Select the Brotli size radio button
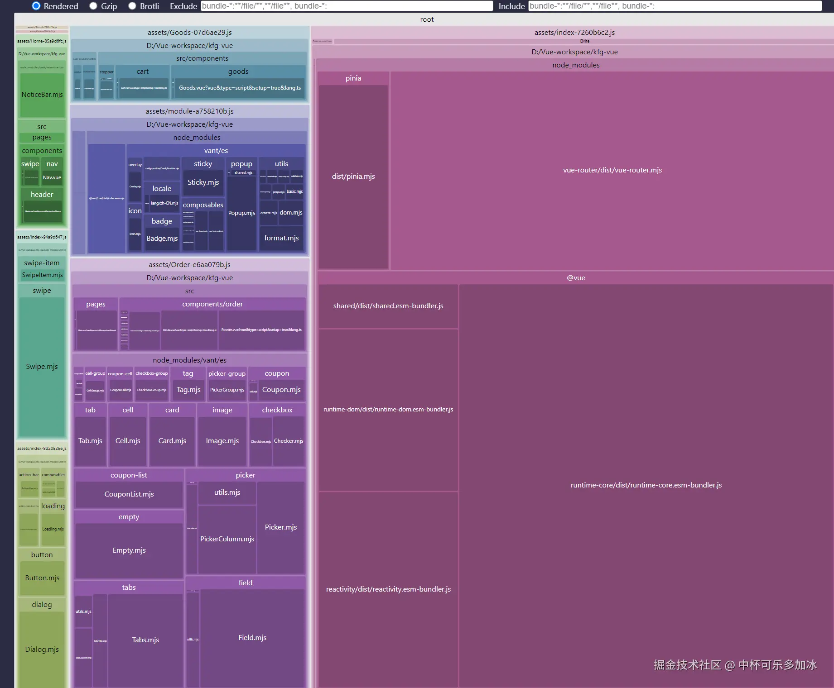The height and width of the screenshot is (688, 834). (x=132, y=6)
